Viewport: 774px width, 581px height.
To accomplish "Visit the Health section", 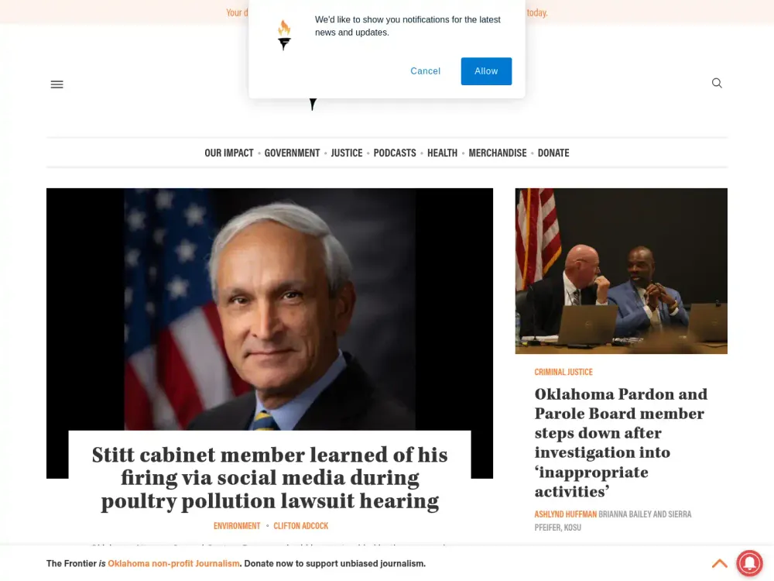I will (442, 153).
